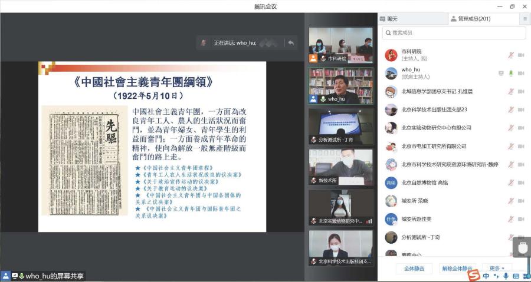Viewport: 531px width, 282px height.
Task: Unmute 市科研院 microphone in member list
Action: (x=511, y=55)
